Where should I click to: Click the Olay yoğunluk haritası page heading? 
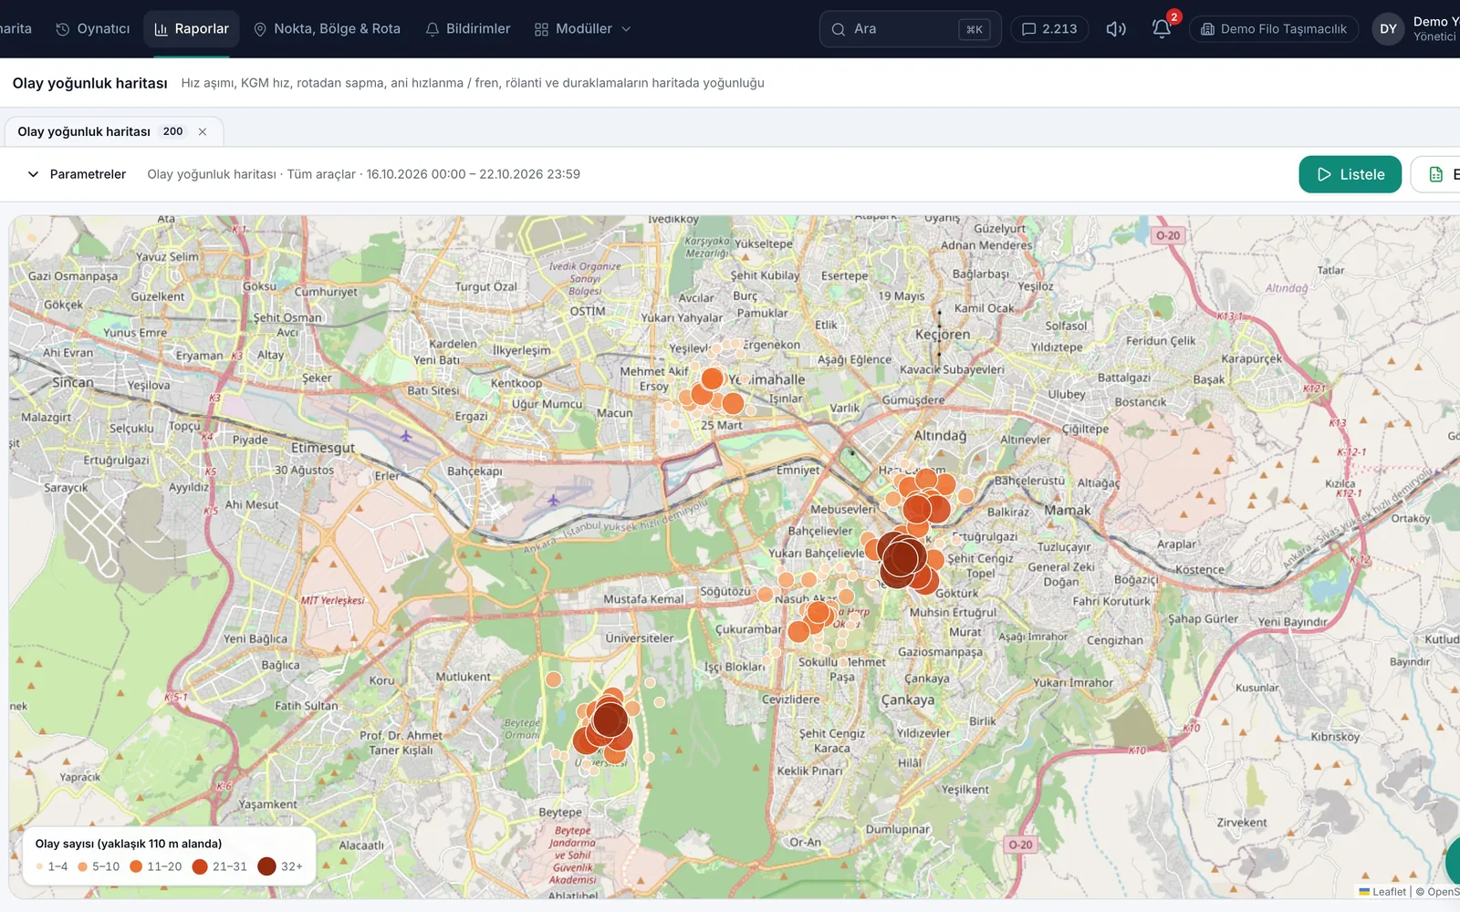[89, 83]
